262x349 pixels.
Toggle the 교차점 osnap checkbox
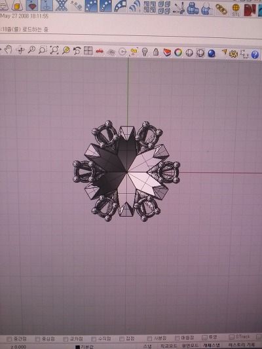(x=65, y=339)
